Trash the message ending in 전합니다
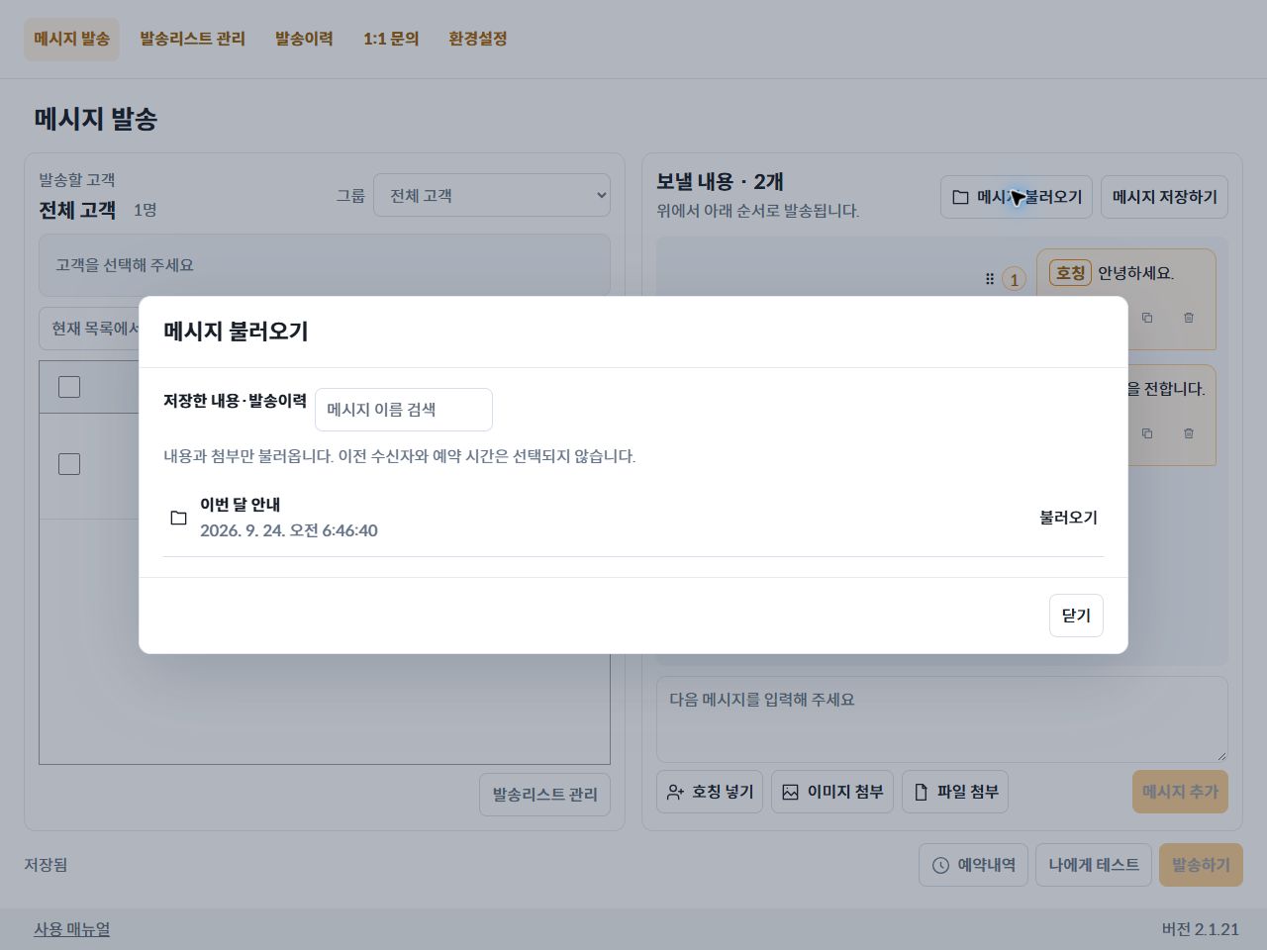Screen dimensions: 1267x950 pyautogui.click(x=1189, y=433)
